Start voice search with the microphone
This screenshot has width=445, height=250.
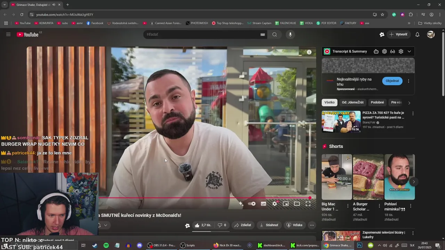coord(290,34)
